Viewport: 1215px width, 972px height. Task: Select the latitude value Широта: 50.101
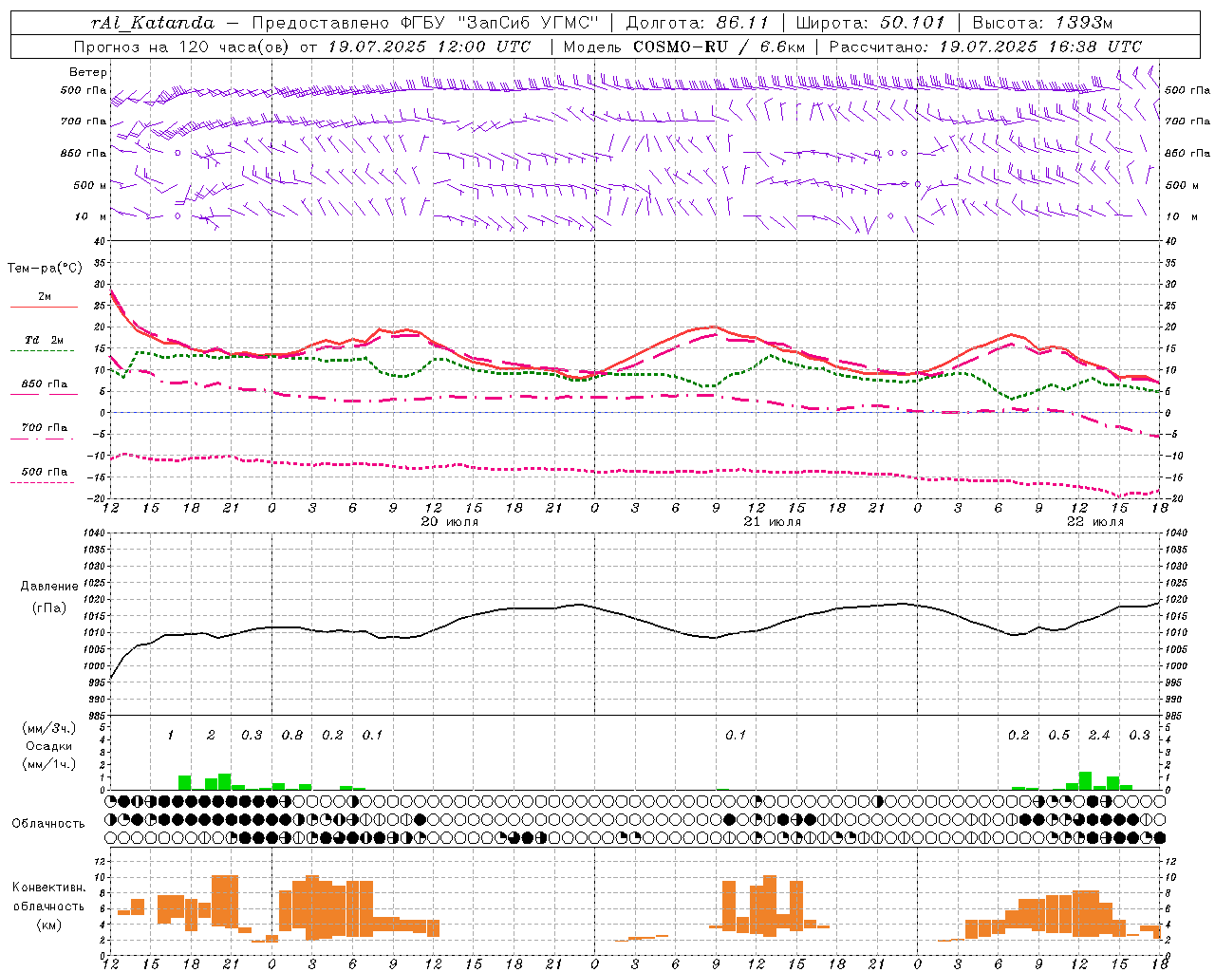coord(869,22)
